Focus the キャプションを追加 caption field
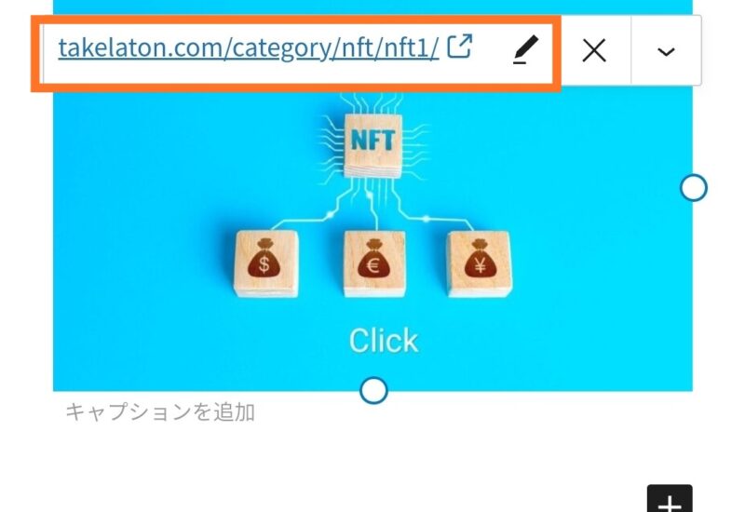Screen dimensions: 745x512 (160, 411)
